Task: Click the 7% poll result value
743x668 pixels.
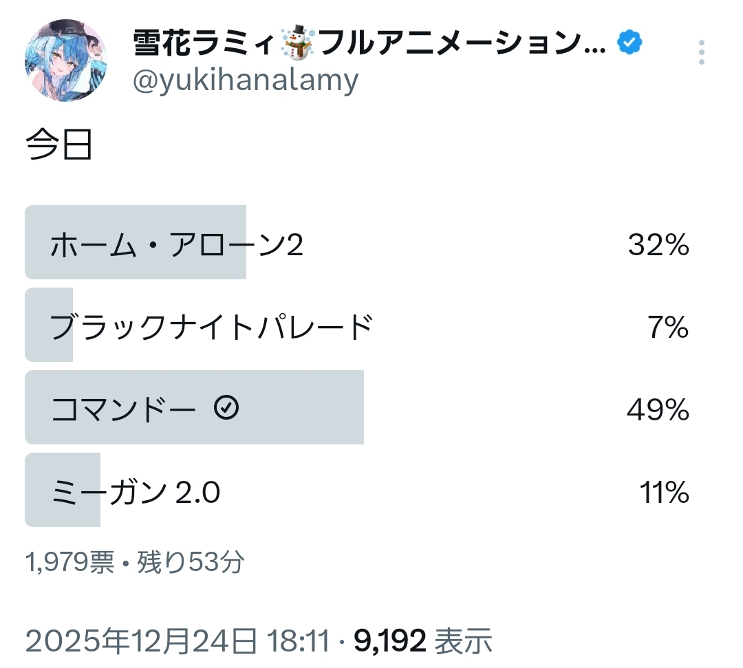Action: click(667, 328)
